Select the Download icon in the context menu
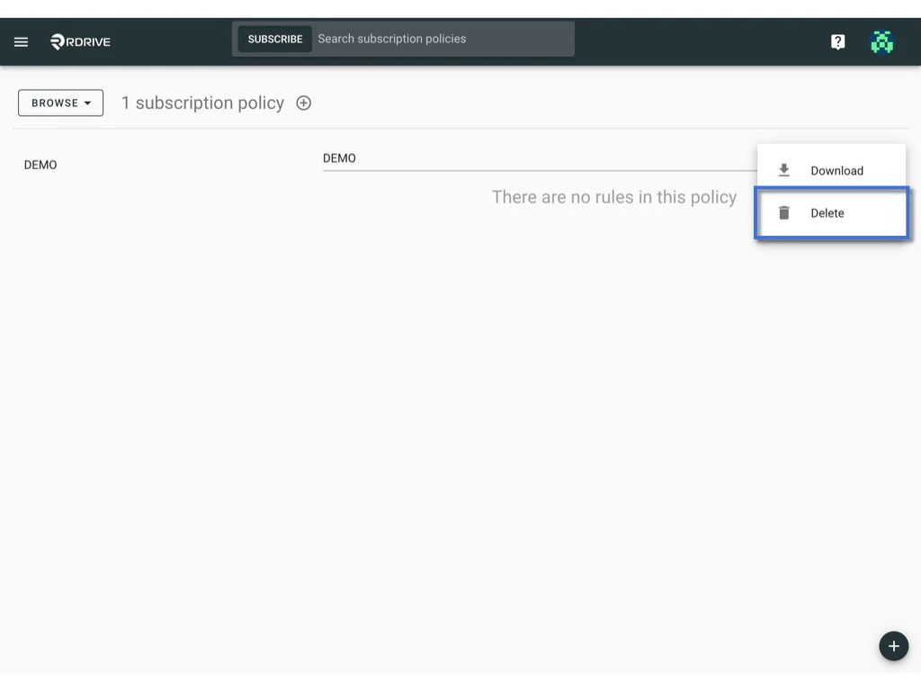Image resolution: width=921 pixels, height=691 pixels. 783,169
